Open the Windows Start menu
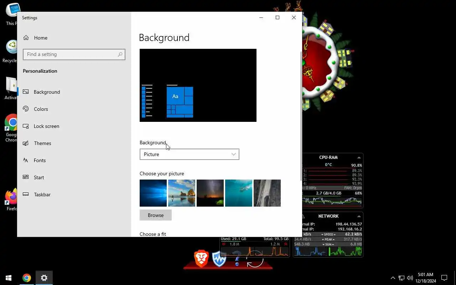 [x=9, y=278]
